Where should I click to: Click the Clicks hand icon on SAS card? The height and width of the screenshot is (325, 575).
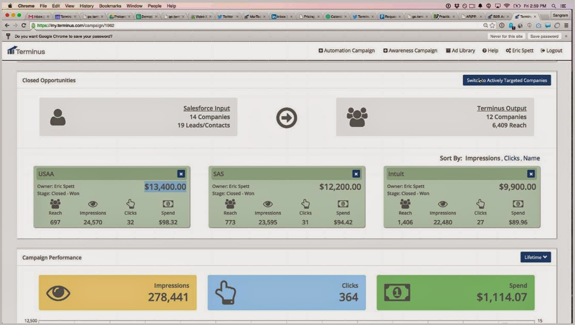point(305,204)
